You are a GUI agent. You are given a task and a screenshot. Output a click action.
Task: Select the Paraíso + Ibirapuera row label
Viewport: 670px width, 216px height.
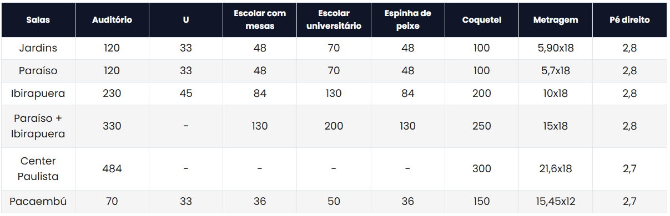38,126
